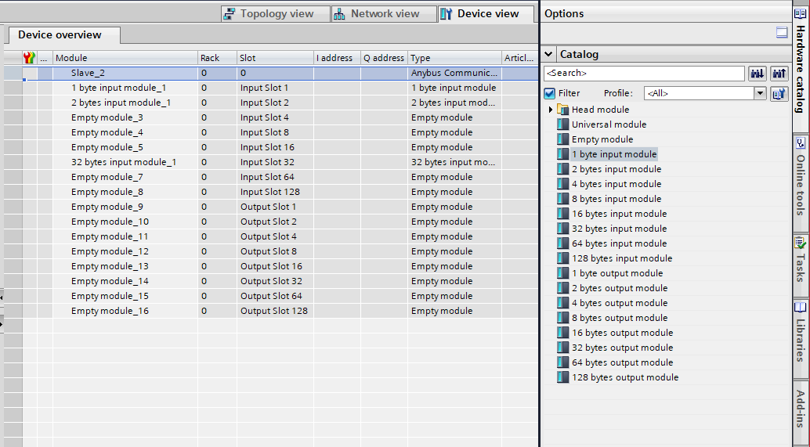Image resolution: width=810 pixels, height=447 pixels.
Task: Toggle the Filter checkbox in catalog
Action: (550, 93)
